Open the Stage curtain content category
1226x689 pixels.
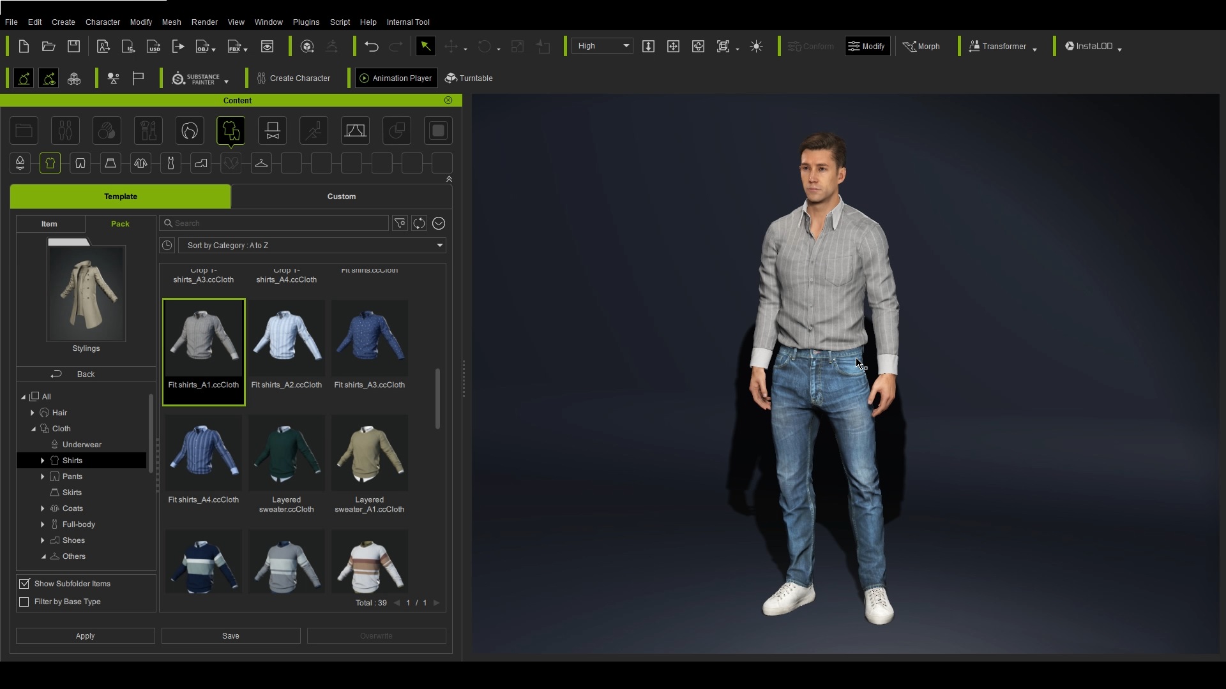click(x=355, y=131)
